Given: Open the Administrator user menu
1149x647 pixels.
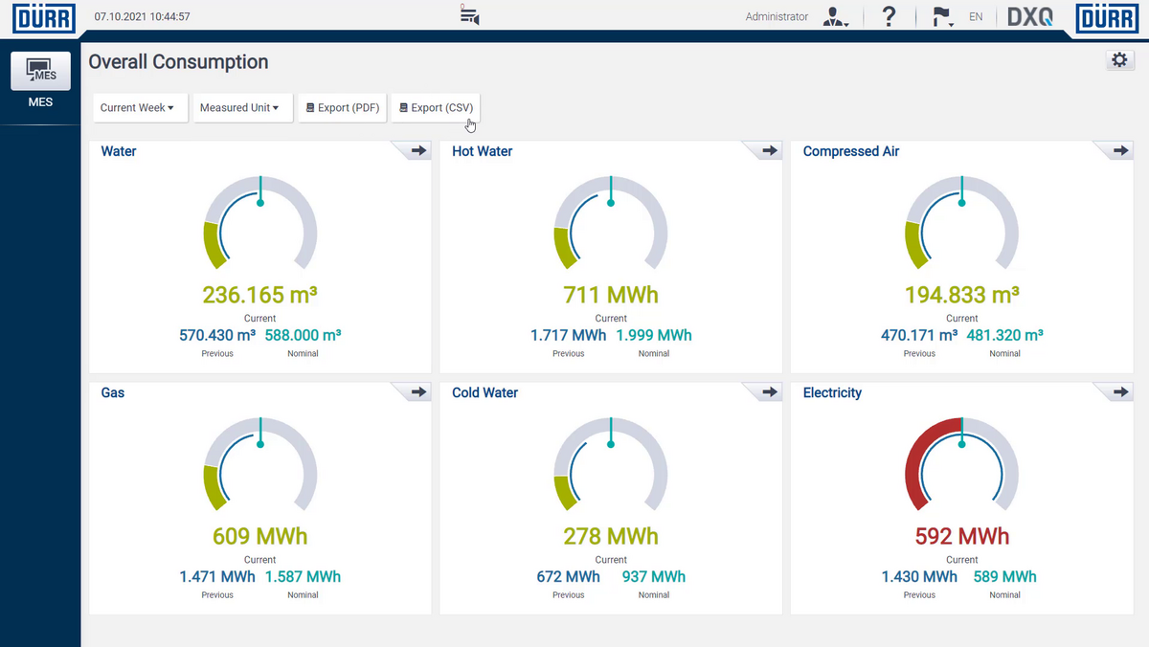Looking at the screenshot, I should click(x=836, y=17).
